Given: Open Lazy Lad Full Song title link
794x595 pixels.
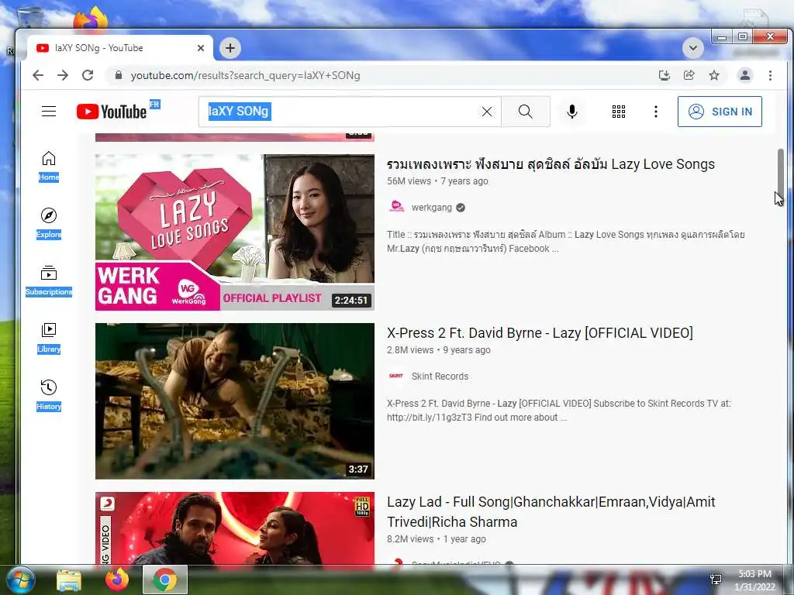Looking at the screenshot, I should click(551, 511).
